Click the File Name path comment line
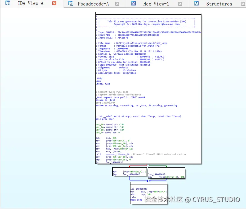Screen dimensions: 246x209 (x=131, y=43)
